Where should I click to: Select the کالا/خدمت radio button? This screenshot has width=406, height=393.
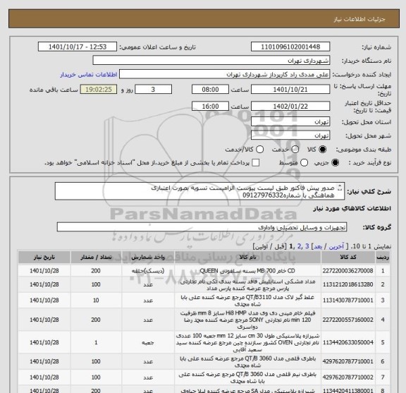pos(259,150)
